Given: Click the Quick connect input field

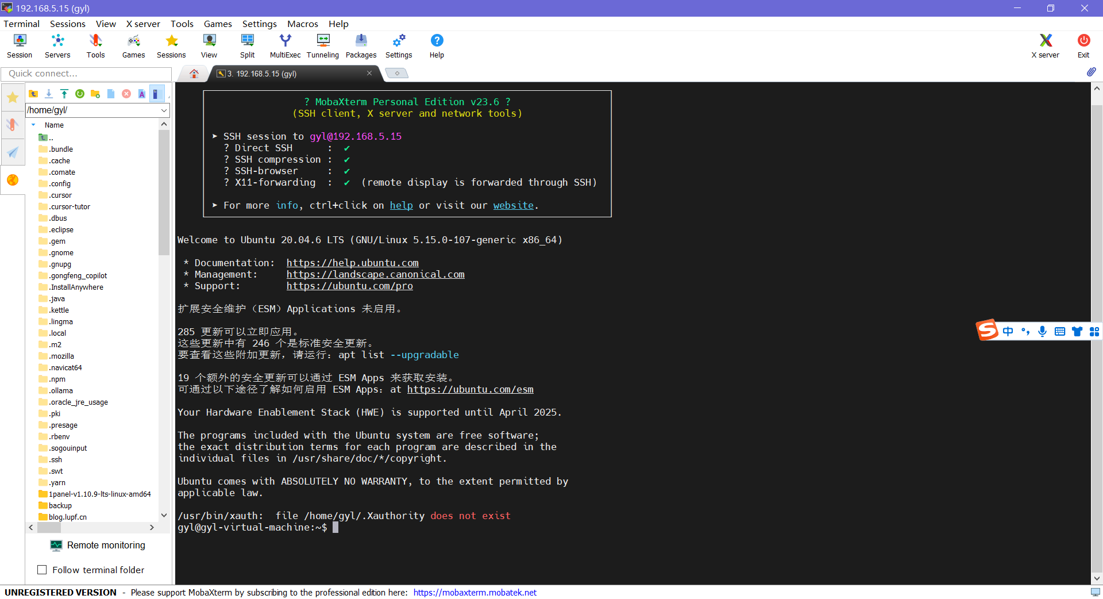Looking at the screenshot, I should coord(86,74).
